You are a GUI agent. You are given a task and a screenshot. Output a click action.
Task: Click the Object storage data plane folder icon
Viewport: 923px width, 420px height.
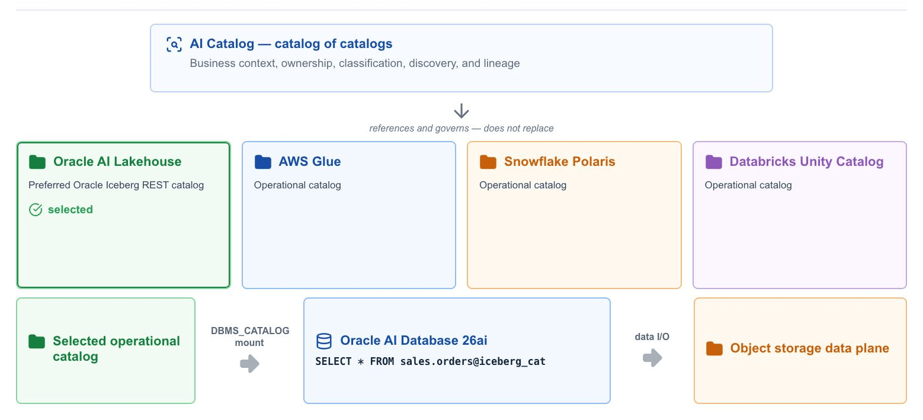pyautogui.click(x=714, y=348)
